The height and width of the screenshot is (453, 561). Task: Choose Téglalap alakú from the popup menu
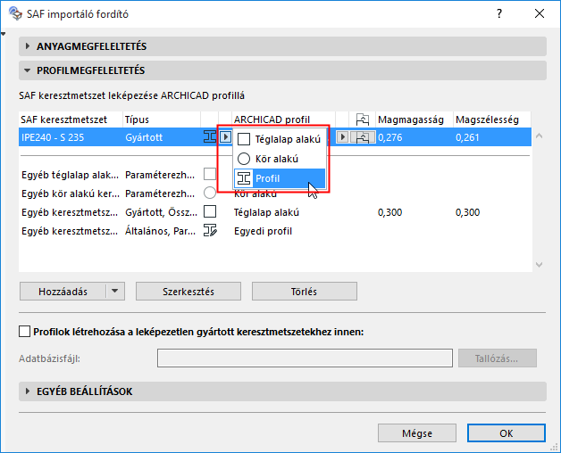[x=280, y=139]
